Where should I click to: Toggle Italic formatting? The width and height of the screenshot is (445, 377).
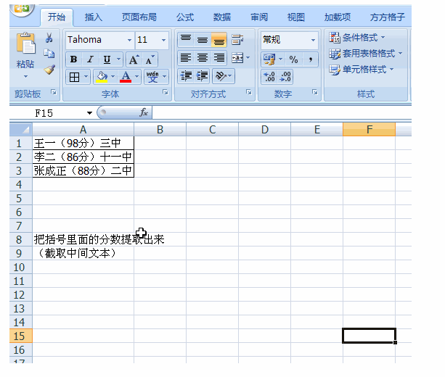(90, 59)
